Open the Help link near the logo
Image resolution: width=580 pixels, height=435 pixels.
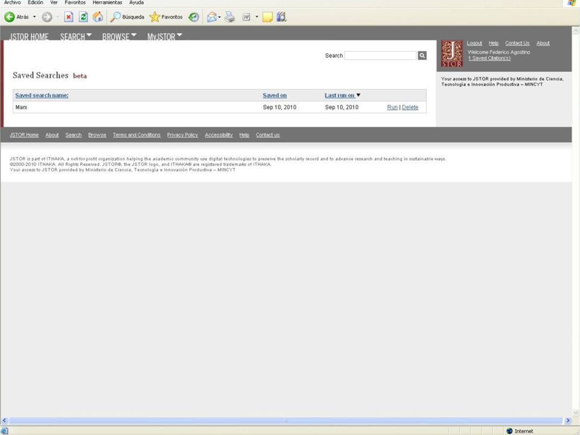point(494,43)
